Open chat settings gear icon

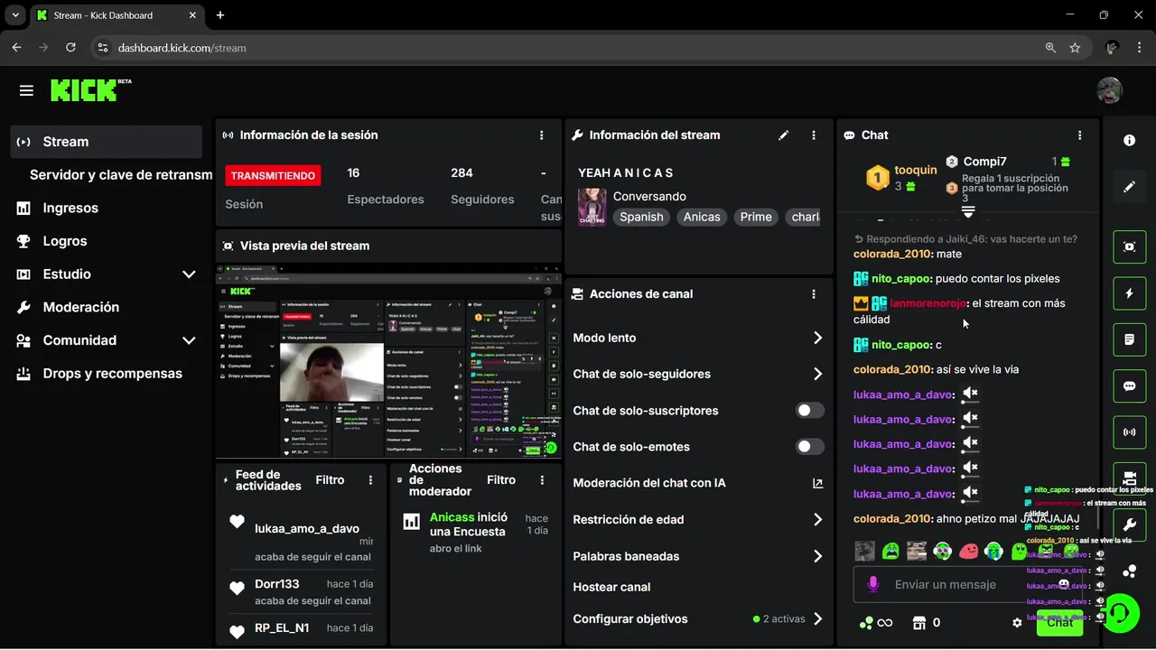[1017, 623]
